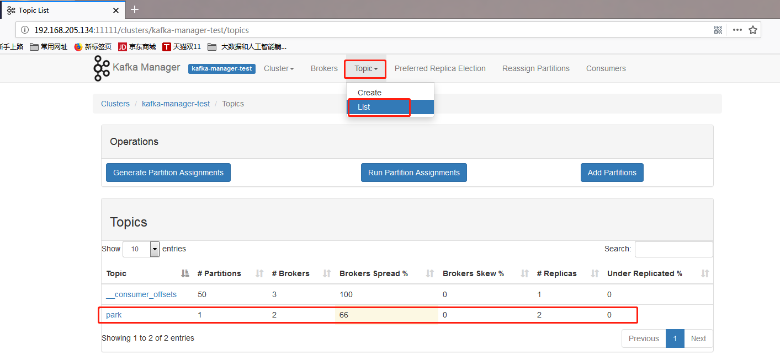
Task: Click the Generate Partition Assignments button
Action: tap(168, 172)
